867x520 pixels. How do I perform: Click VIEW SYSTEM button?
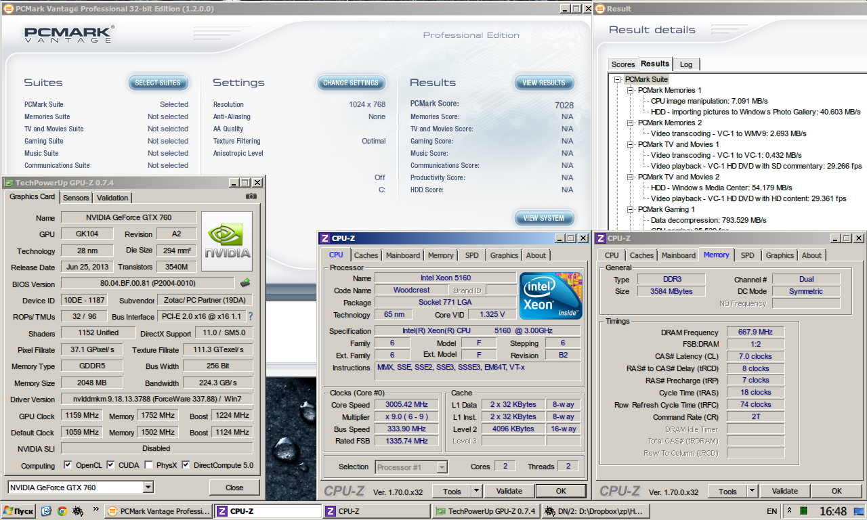pos(544,218)
